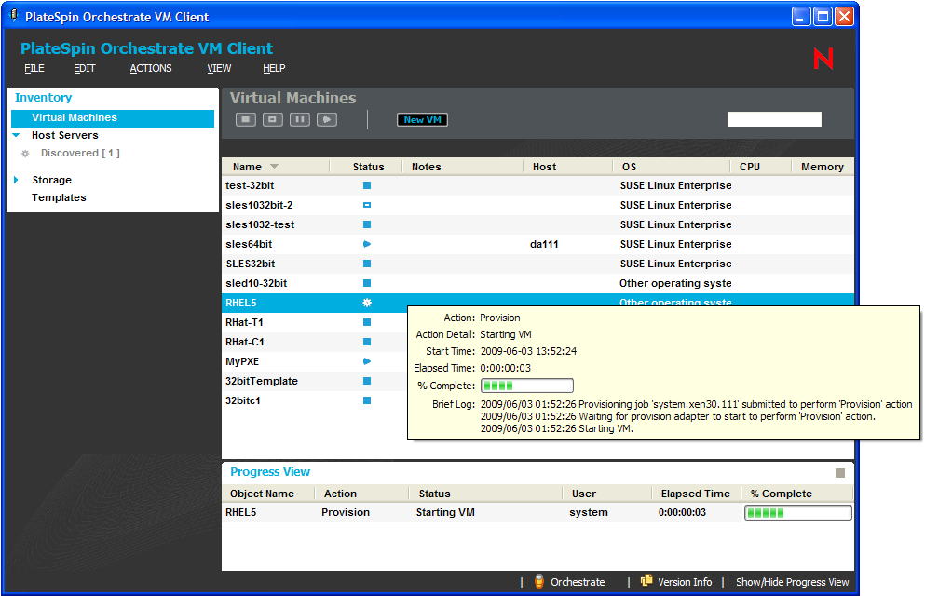
Task: Click running status icon of MyPXE
Action: (367, 361)
